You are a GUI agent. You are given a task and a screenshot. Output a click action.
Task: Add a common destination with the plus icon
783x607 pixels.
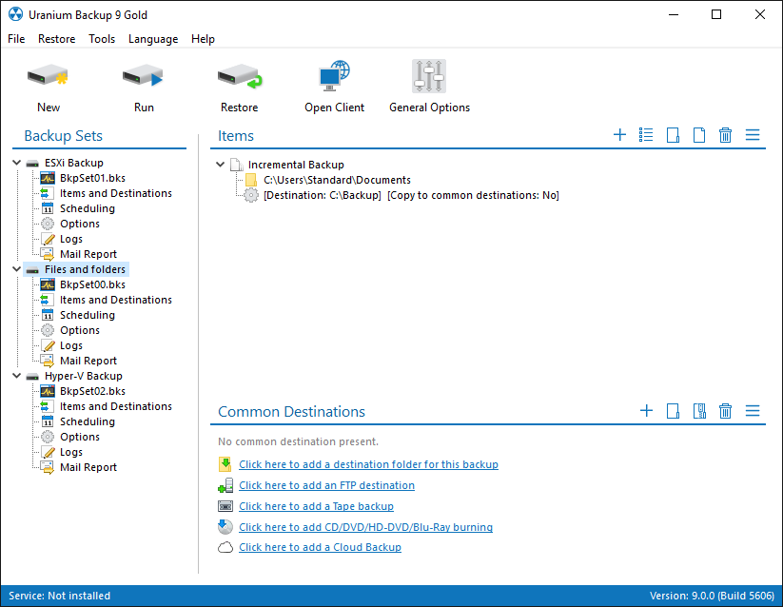646,411
